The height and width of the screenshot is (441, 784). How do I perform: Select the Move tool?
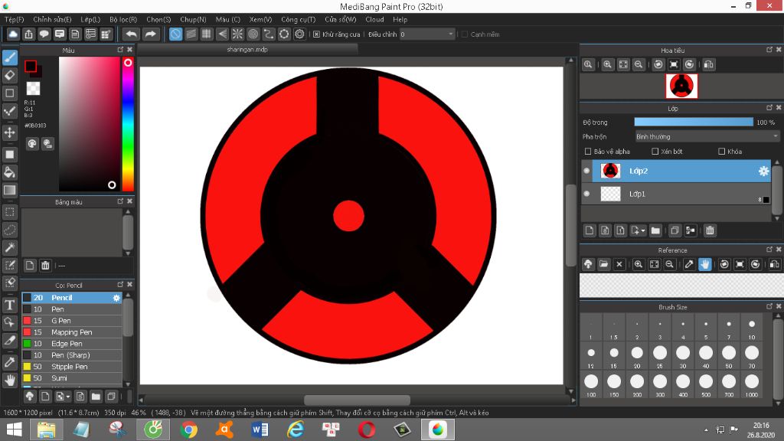click(9, 132)
